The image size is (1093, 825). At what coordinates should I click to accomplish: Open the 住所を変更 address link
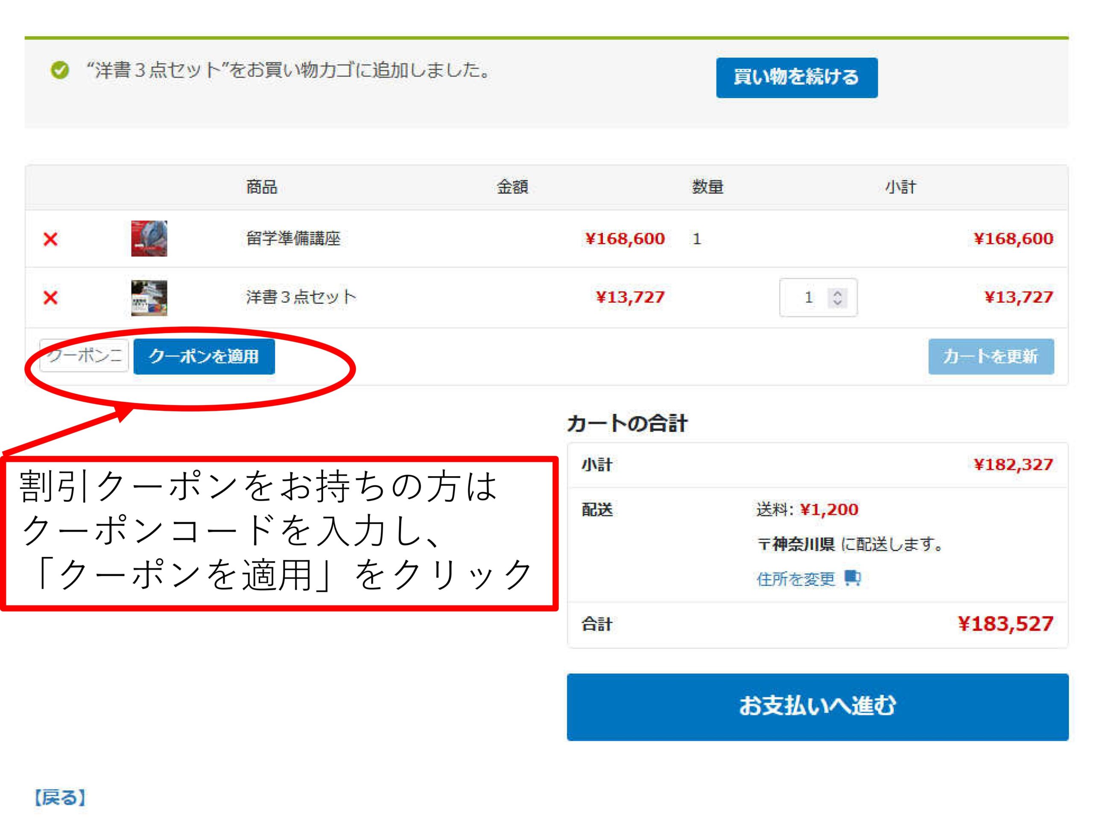(795, 578)
